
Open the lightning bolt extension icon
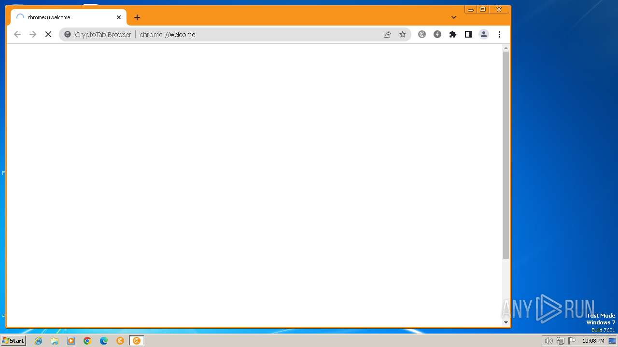[x=437, y=34]
